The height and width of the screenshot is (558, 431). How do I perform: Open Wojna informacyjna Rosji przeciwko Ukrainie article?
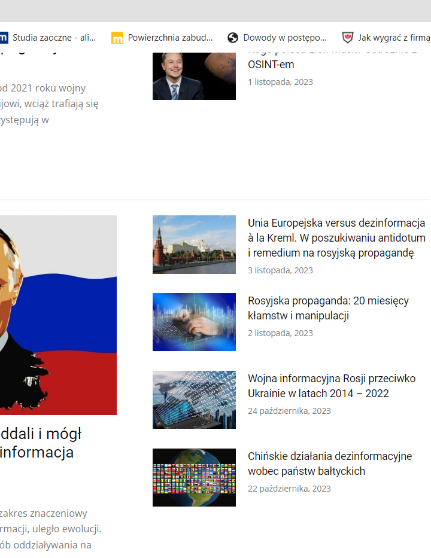[x=332, y=386]
